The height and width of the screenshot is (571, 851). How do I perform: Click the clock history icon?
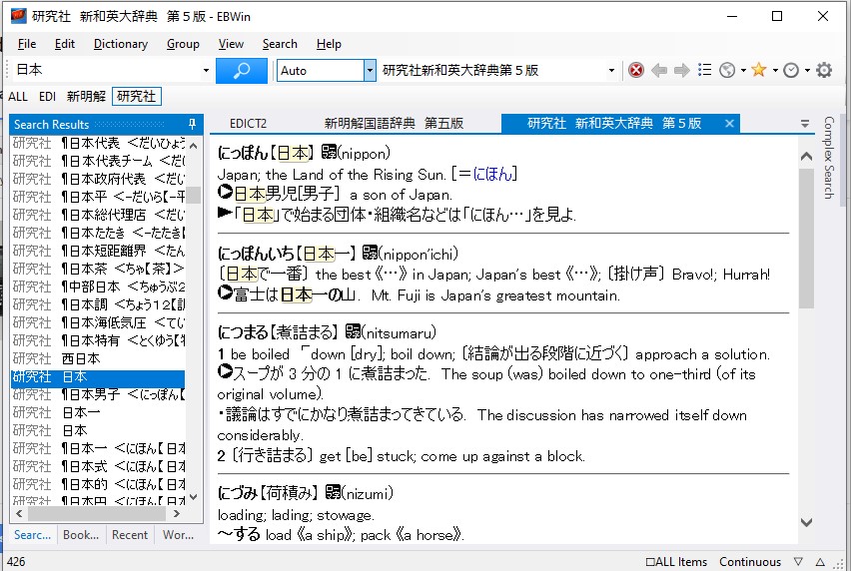point(791,70)
